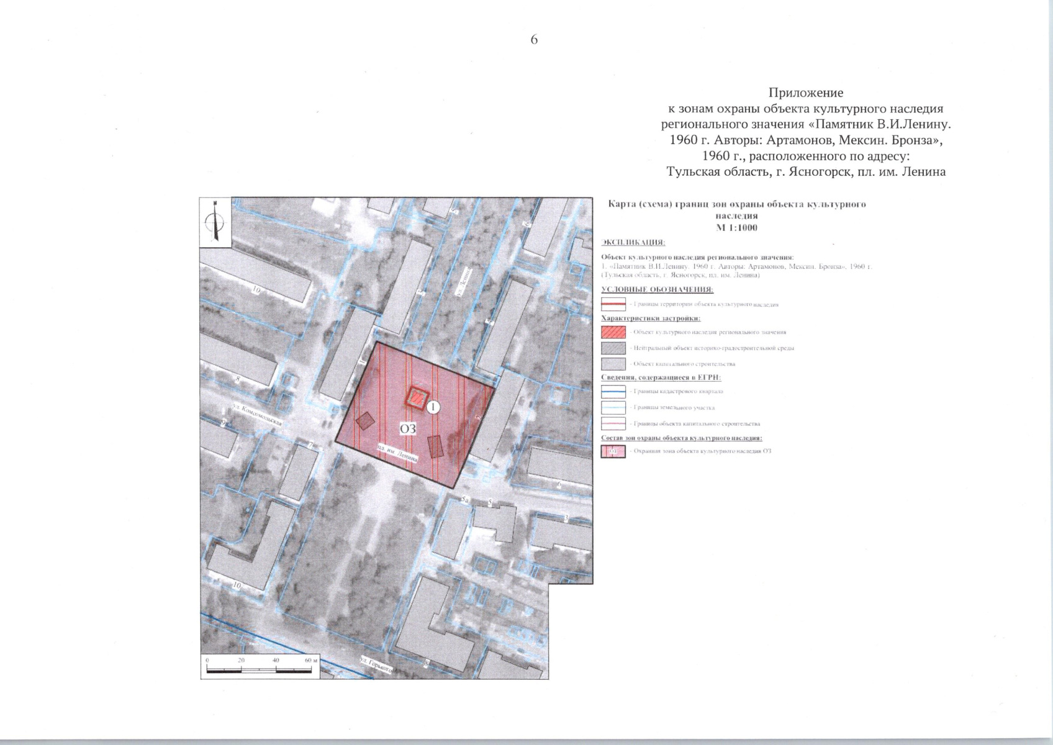Screen dimensions: 1053x745
Task: Click the УСЛОВНЫЕ ОБОЗНАЧЕНИЯ heading
Action: point(657,289)
